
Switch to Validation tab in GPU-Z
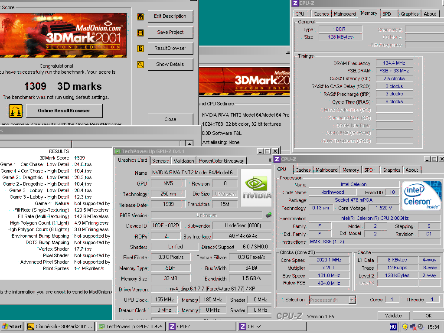pos(184,161)
